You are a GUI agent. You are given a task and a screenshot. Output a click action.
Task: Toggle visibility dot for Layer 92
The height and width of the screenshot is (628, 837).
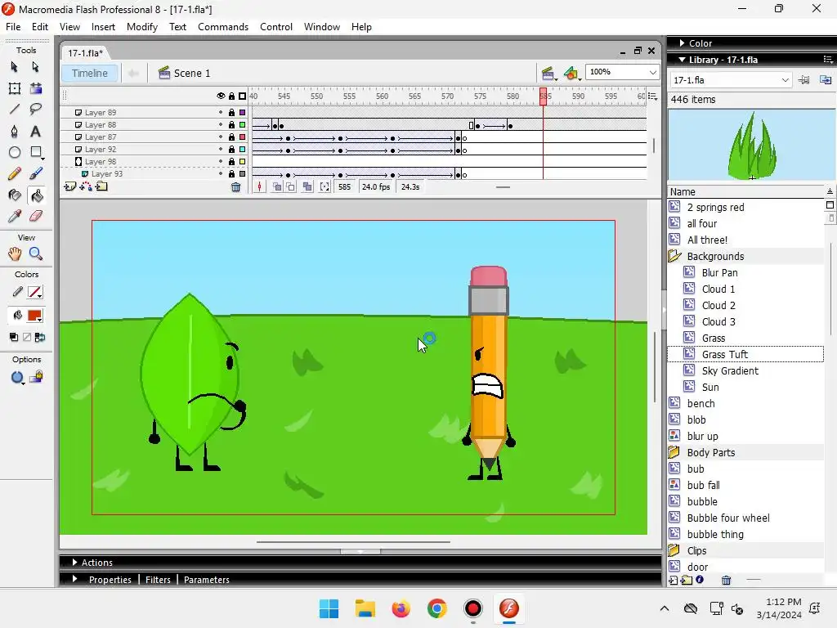pyautogui.click(x=221, y=149)
